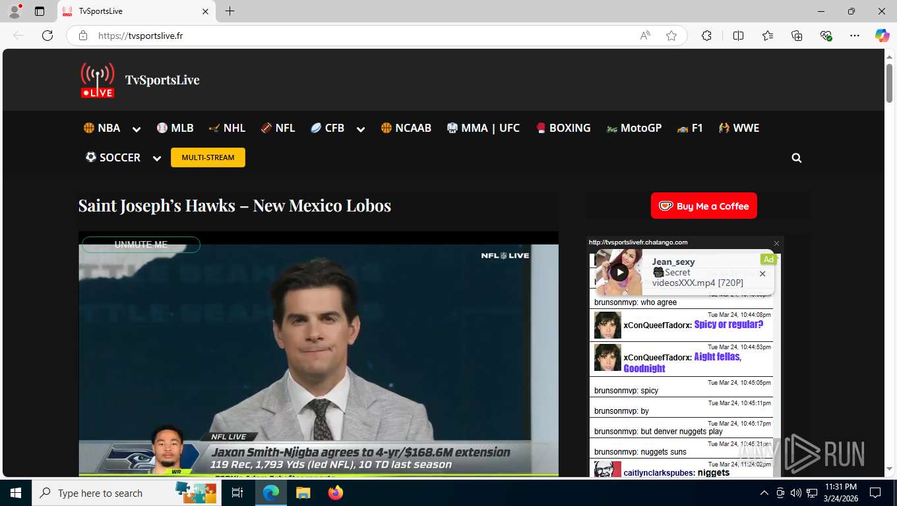Launch Copilot icon in Edge toolbar
897x506 pixels.
pyautogui.click(x=882, y=36)
